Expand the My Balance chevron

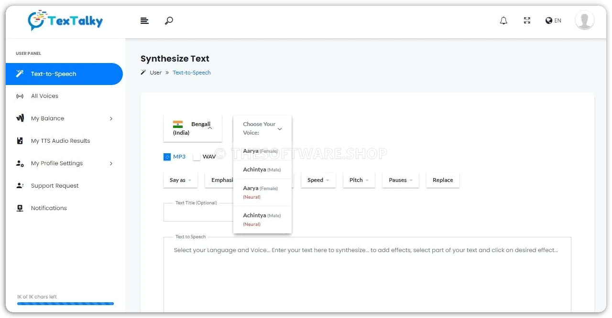click(111, 118)
